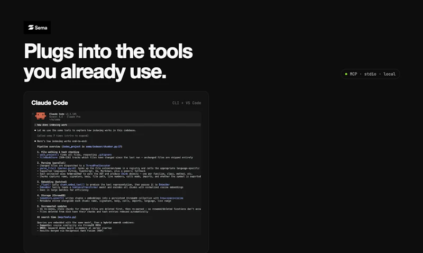Screen dimensions: 423x253
Task: Click the Claude Code mascot icon in the terminal
Action: (41, 116)
